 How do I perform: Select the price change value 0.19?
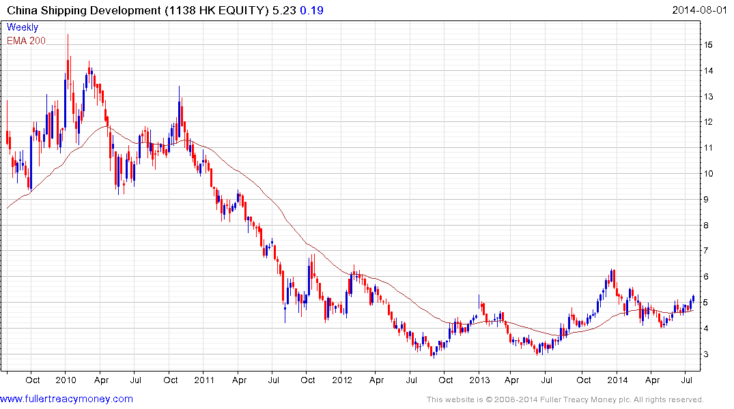point(312,10)
